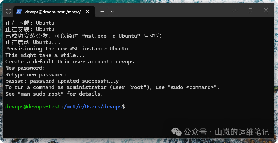Image resolution: width=278 pixels, height=143 pixels.
Task: Click the 'New password:' line
Action: (x=25, y=68)
